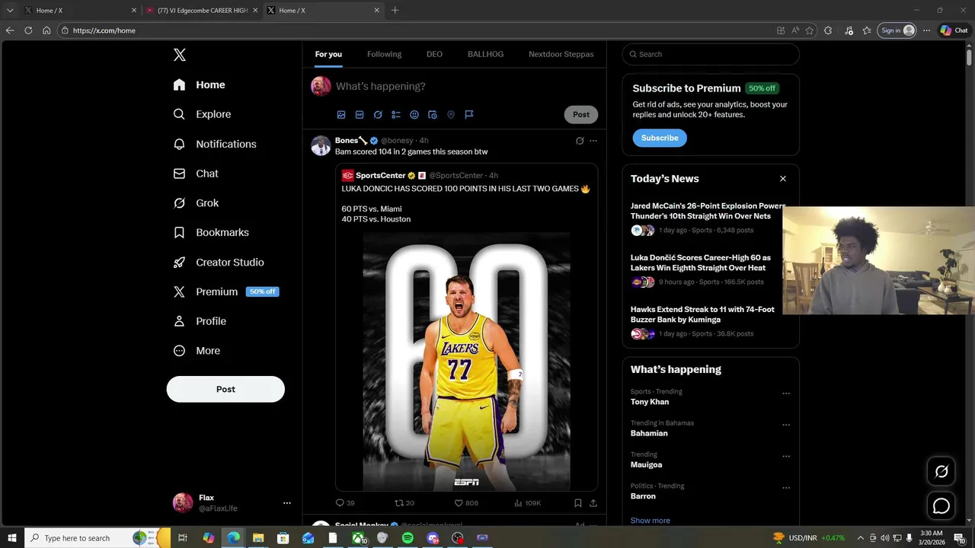Open Profile from the sidebar

(199, 321)
